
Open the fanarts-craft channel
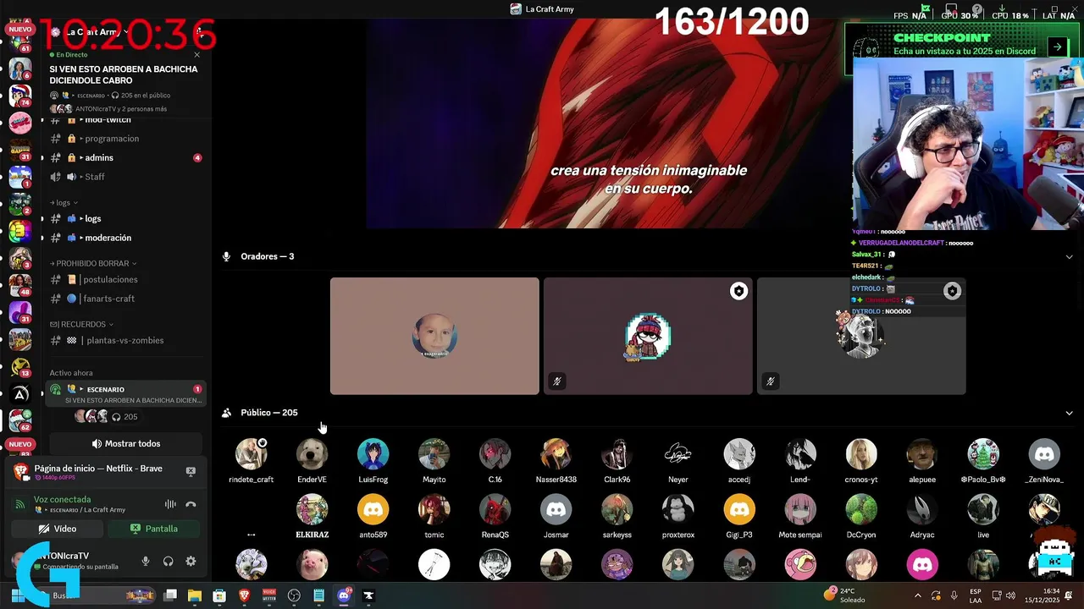(126, 299)
